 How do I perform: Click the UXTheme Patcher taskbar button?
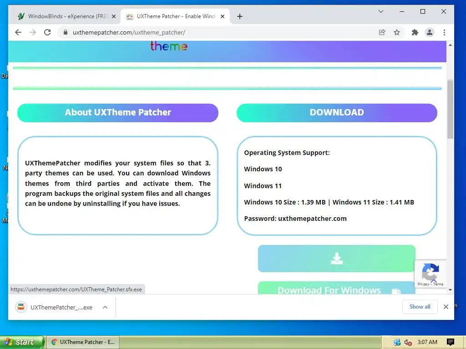click(84, 342)
